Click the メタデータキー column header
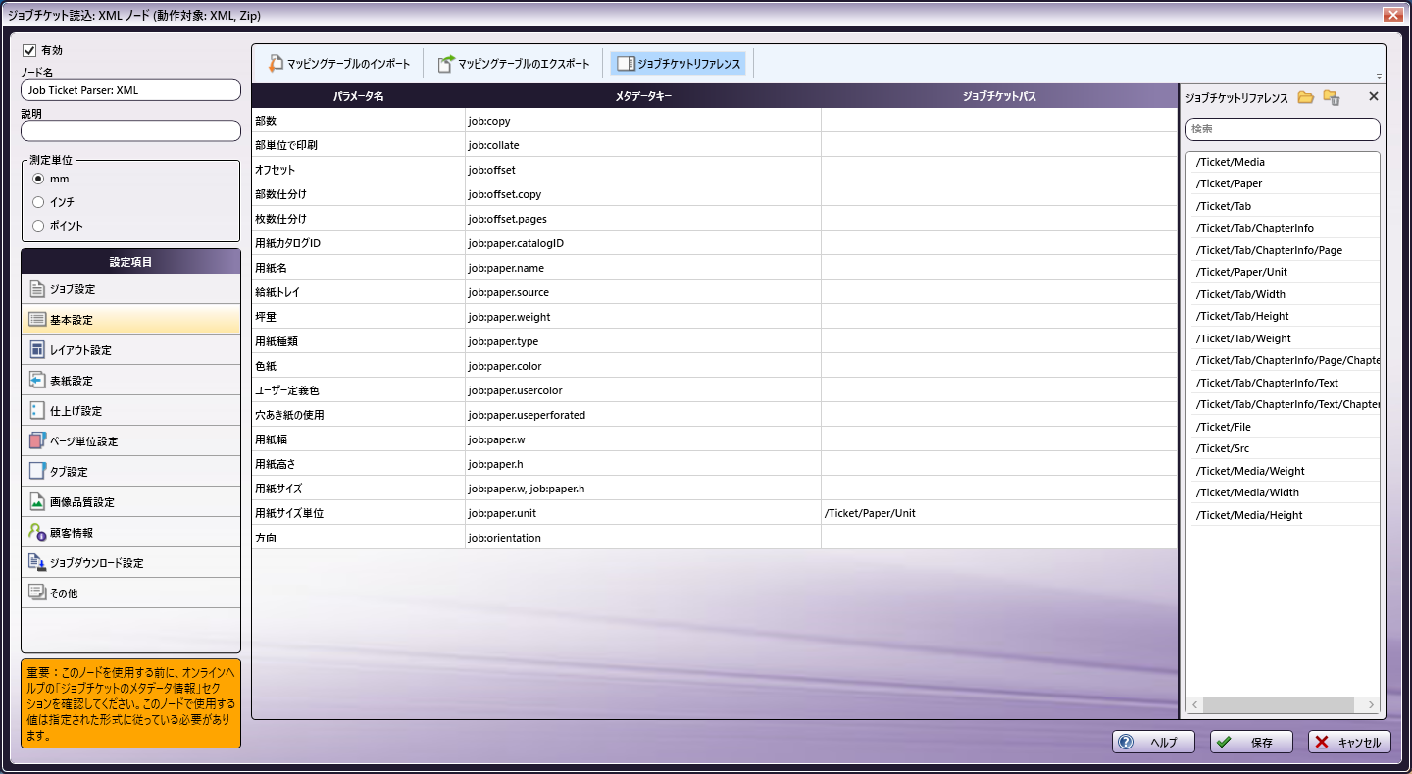 pyautogui.click(x=643, y=96)
